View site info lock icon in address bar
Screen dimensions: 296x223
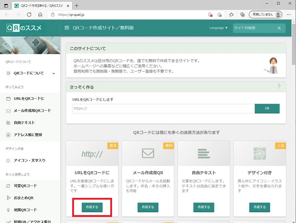pyautogui.click(x=53, y=14)
